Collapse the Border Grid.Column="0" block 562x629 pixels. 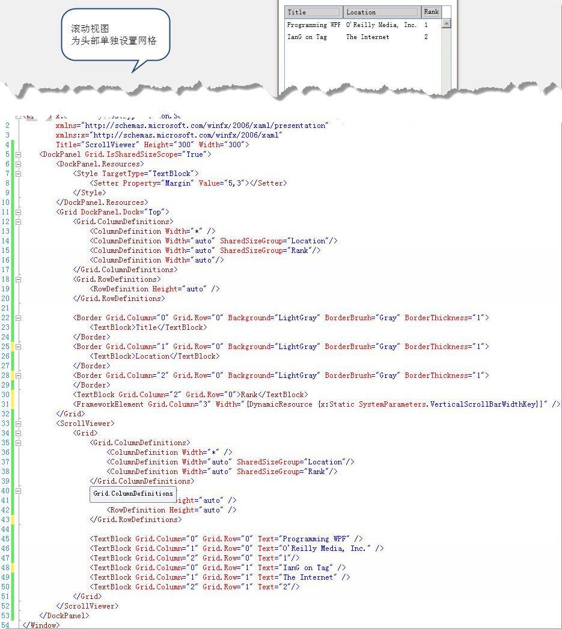click(x=18, y=318)
